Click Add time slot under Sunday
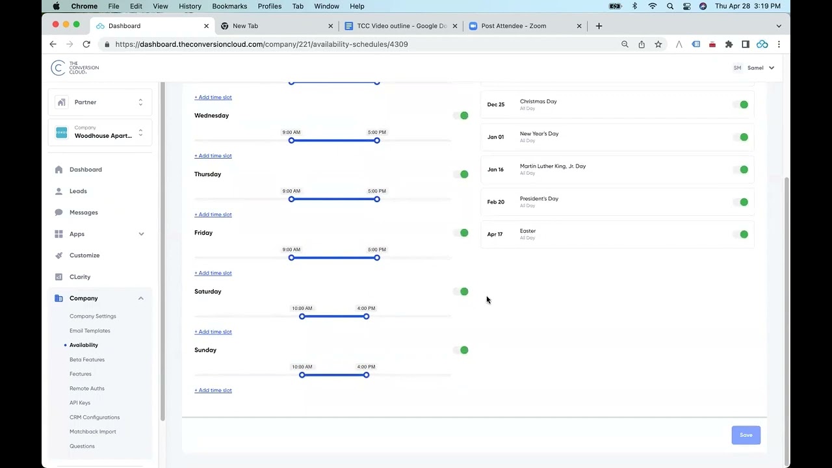Image resolution: width=832 pixels, height=468 pixels. click(213, 391)
